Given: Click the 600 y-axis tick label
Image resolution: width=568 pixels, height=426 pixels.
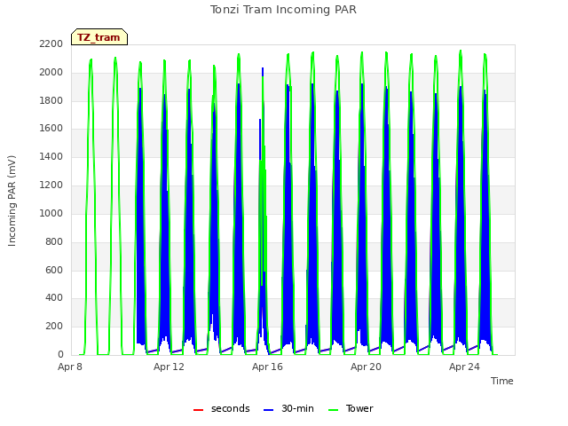Looking at the screenshot, I should point(54,270).
